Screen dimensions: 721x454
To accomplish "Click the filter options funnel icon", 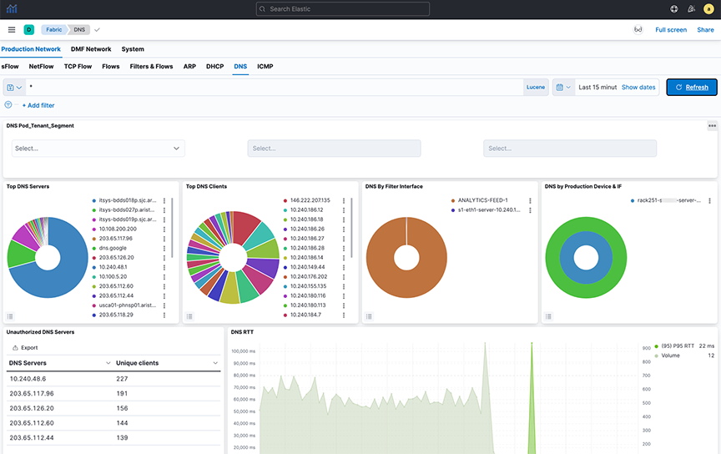I will (x=8, y=105).
